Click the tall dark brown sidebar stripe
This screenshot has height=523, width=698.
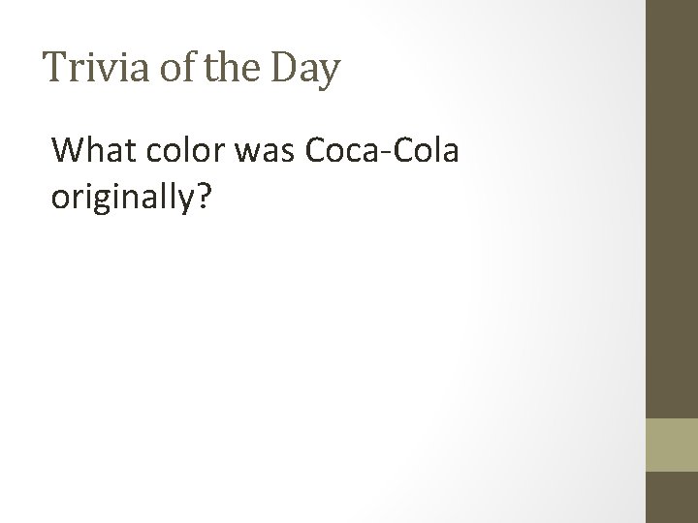[671, 208]
